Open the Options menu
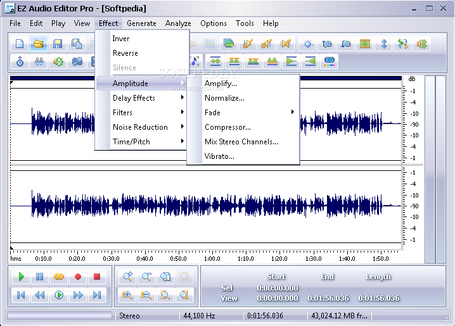Image resolution: width=455 pixels, height=326 pixels. (x=214, y=23)
